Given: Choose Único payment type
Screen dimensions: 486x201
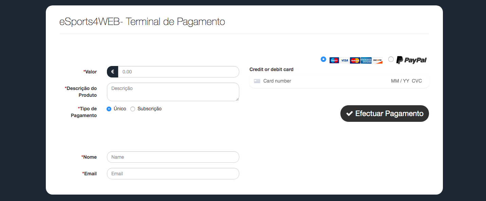Looking at the screenshot, I should coord(109,109).
